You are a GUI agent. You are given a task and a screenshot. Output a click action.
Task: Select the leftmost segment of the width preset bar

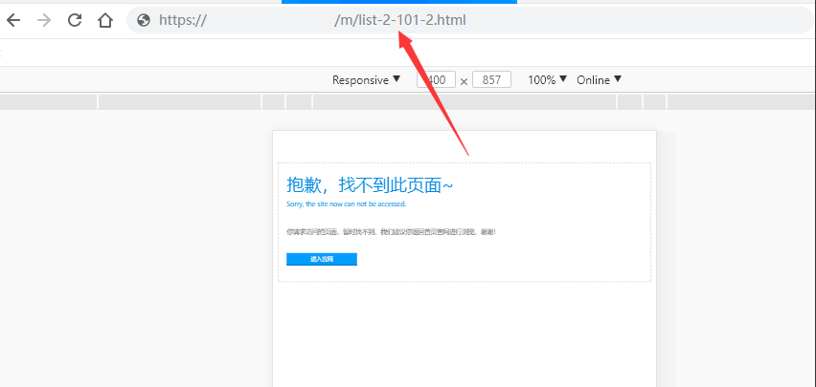(x=48, y=101)
